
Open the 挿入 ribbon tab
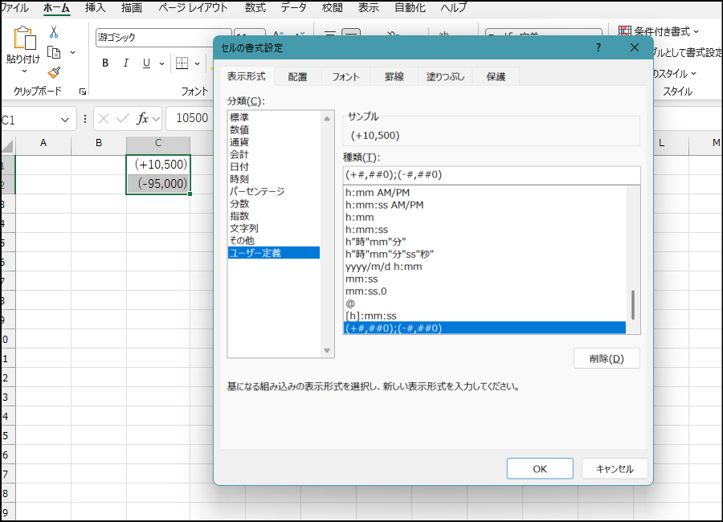[x=95, y=8]
